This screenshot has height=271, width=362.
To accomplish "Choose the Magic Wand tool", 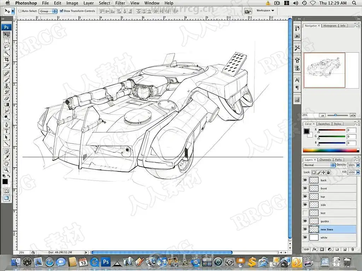I will tap(6, 53).
